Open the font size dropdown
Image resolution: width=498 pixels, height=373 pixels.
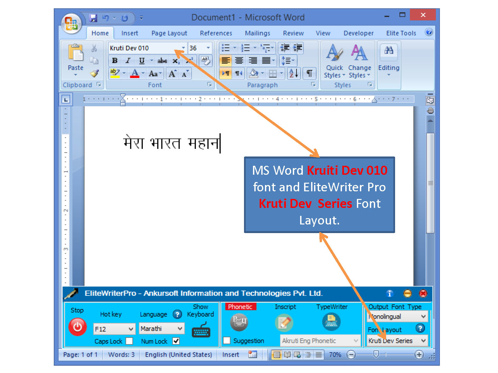pos(208,48)
